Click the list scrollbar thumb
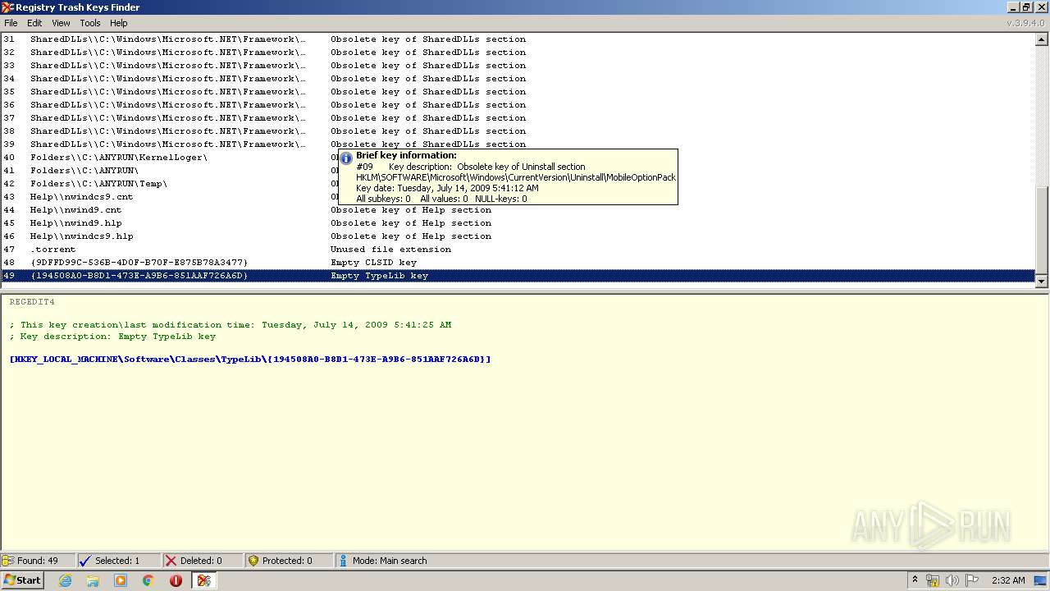Viewport: 1050px width, 591px height. 1042,230
